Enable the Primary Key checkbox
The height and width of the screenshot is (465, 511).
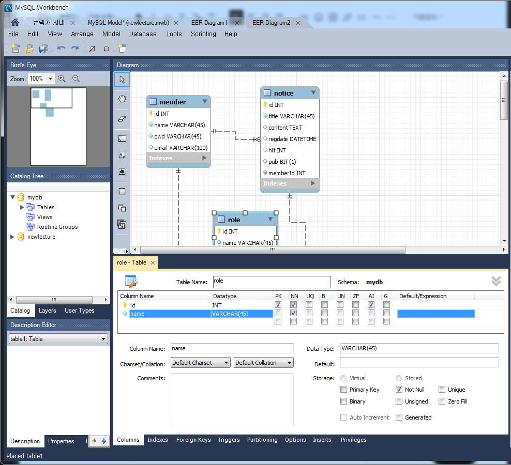pyautogui.click(x=343, y=390)
